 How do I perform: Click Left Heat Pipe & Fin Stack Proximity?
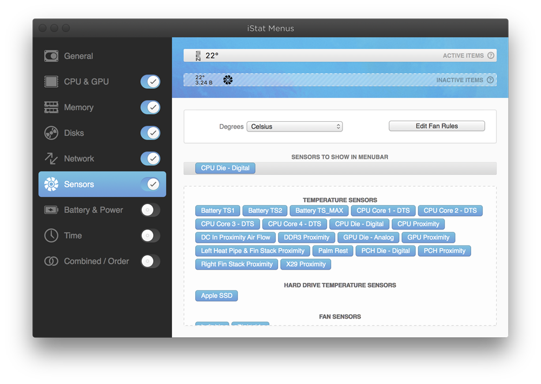253,251
